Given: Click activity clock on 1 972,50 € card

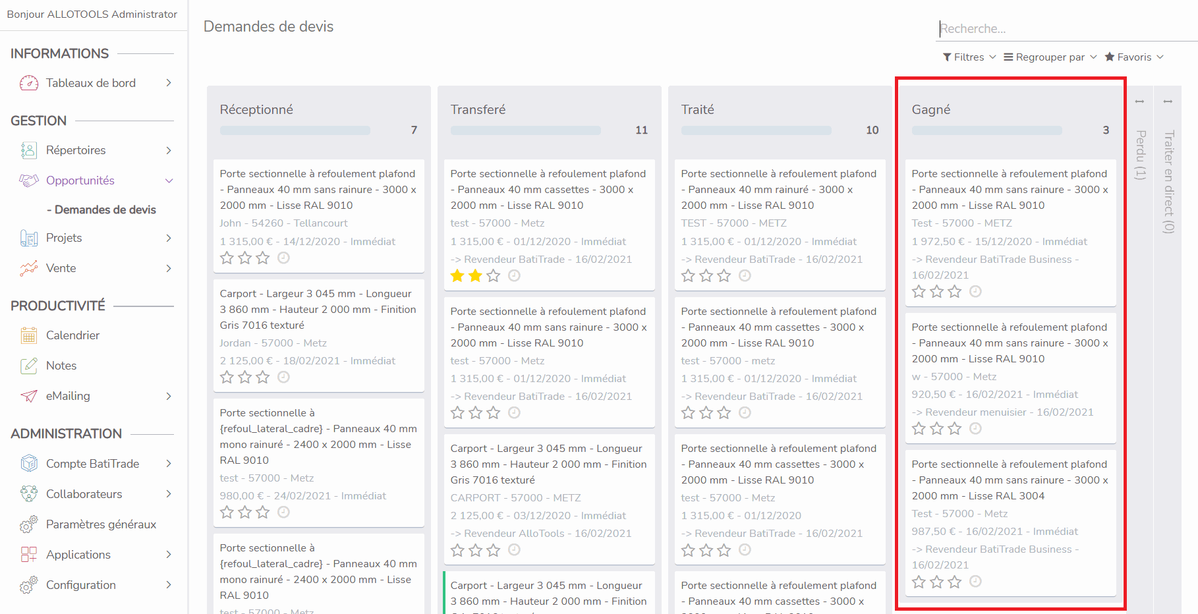Looking at the screenshot, I should tap(975, 291).
